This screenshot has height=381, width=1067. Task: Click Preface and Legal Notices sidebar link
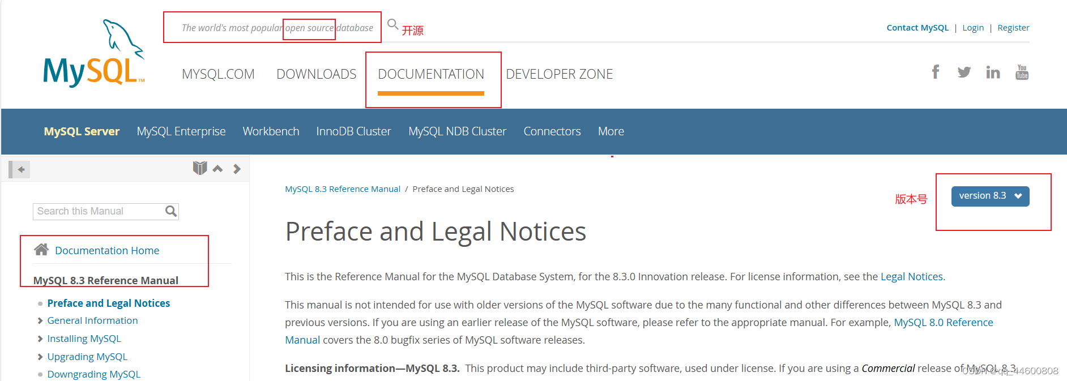click(x=109, y=303)
